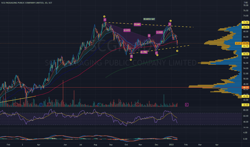Click the yellow arrow marker above point D
The height and width of the screenshot is (147, 250).
click(170, 21)
